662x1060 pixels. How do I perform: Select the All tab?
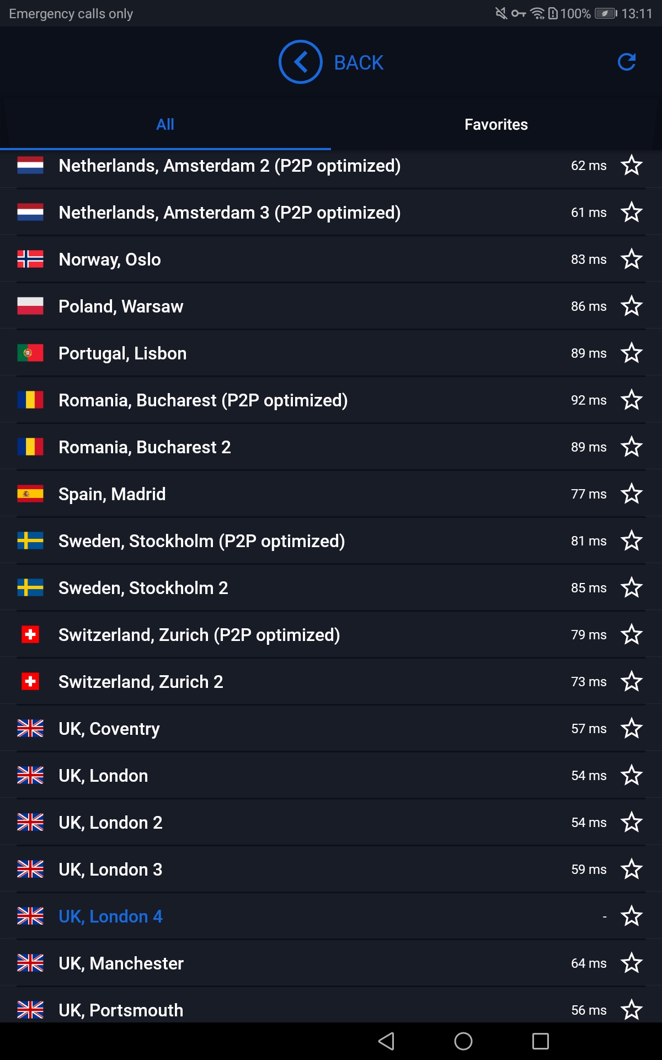coord(165,125)
